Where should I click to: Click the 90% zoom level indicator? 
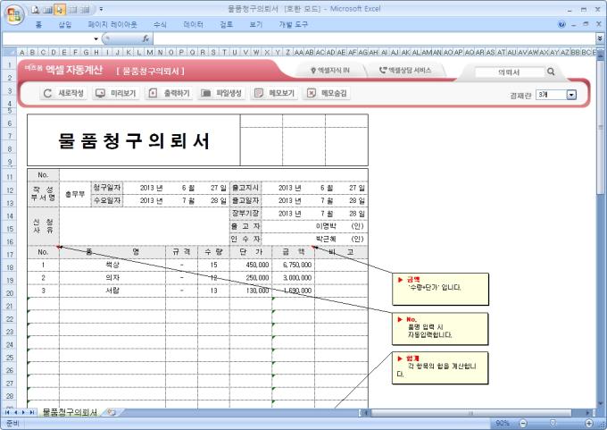[x=502, y=423]
